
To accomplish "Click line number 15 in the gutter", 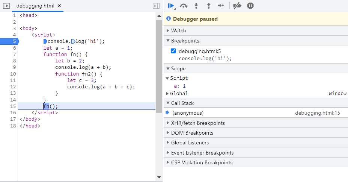I will pyautogui.click(x=13, y=106).
